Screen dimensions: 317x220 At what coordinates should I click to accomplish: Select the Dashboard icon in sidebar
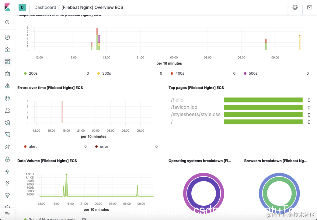click(x=7, y=62)
